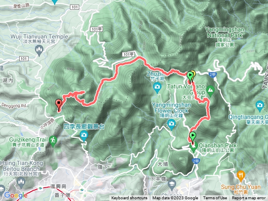
Task: Open the 四季長廊觀景台 camera marker
Action: [x=84, y=136]
